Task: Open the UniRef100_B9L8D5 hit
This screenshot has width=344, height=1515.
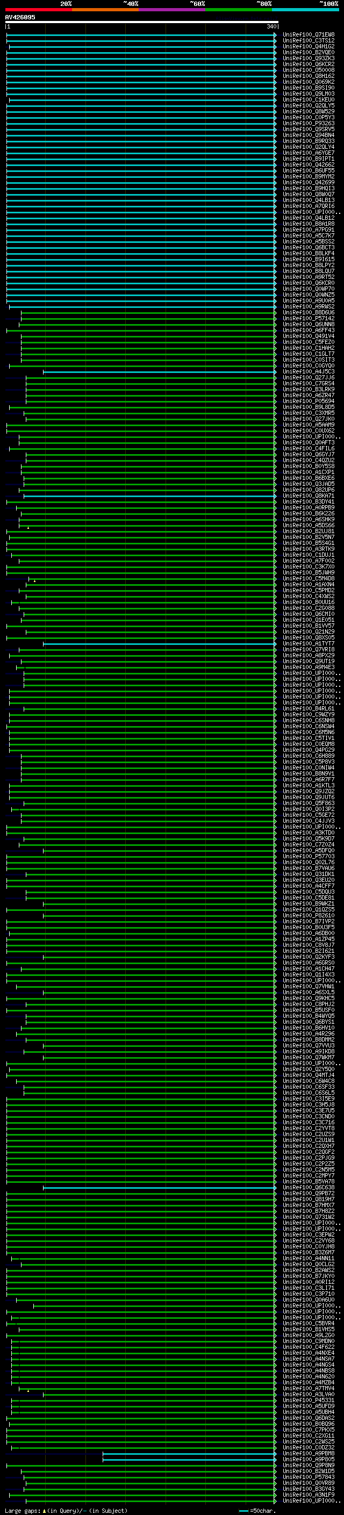Action: point(309,407)
